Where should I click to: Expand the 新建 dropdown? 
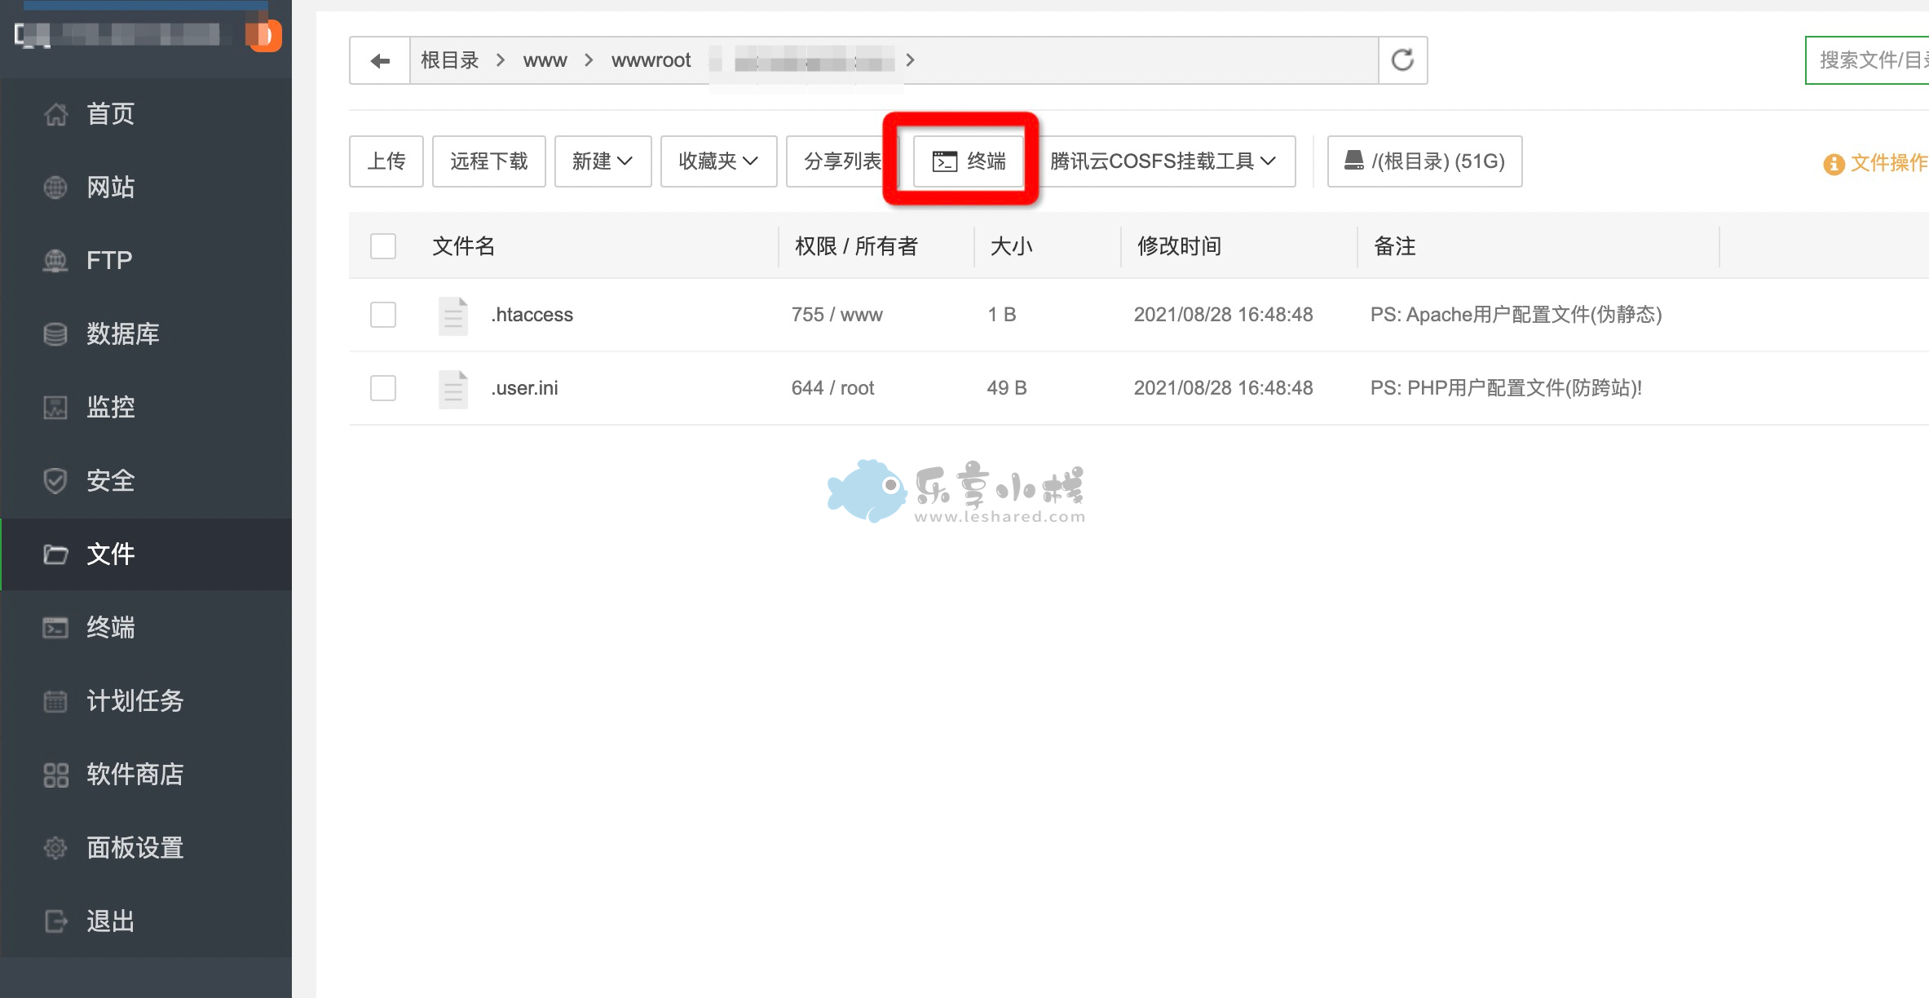point(603,161)
